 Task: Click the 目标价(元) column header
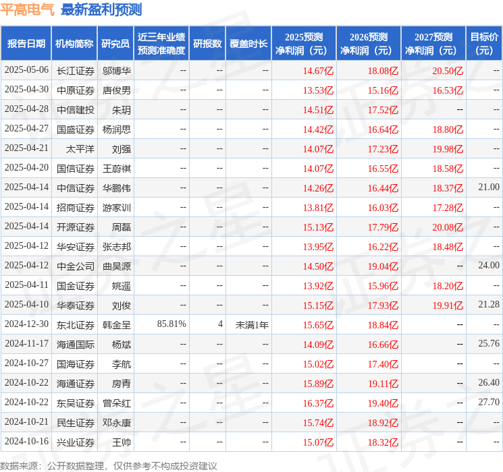coord(483,44)
